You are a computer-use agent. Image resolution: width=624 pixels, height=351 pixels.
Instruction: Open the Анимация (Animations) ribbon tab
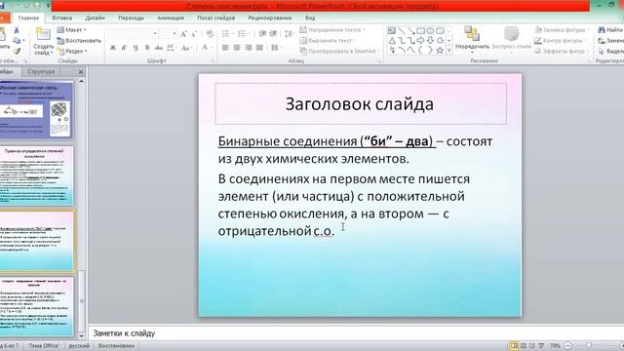[171, 18]
